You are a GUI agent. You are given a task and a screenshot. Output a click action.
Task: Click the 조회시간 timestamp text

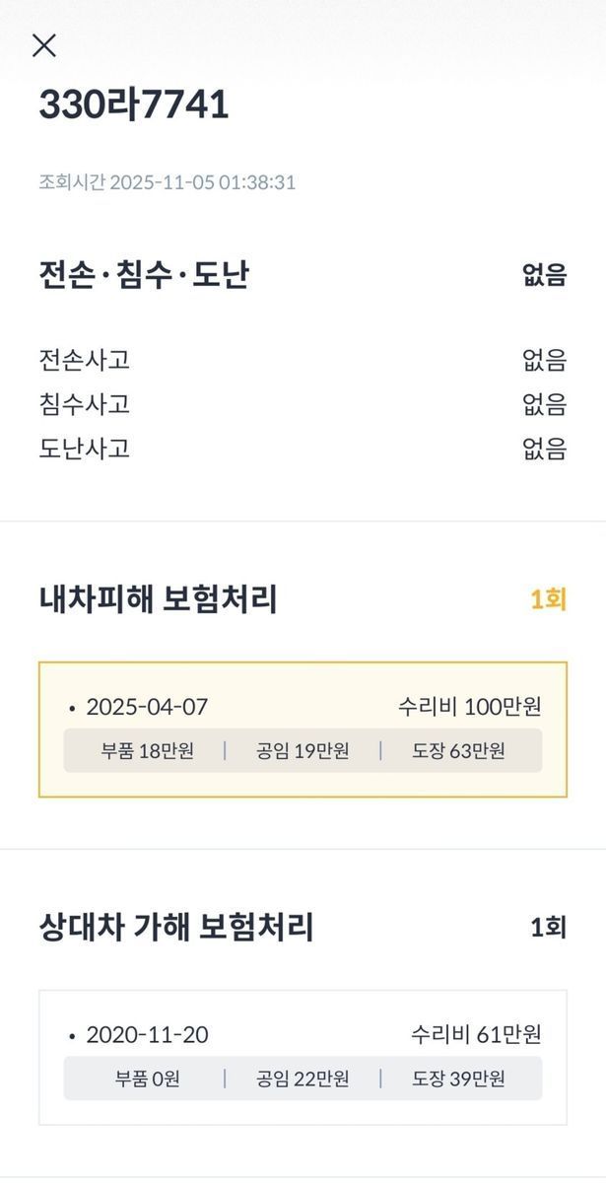tap(167, 182)
